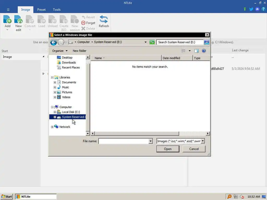
Task: Collapse the Computer tree node
Action: click(x=52, y=107)
